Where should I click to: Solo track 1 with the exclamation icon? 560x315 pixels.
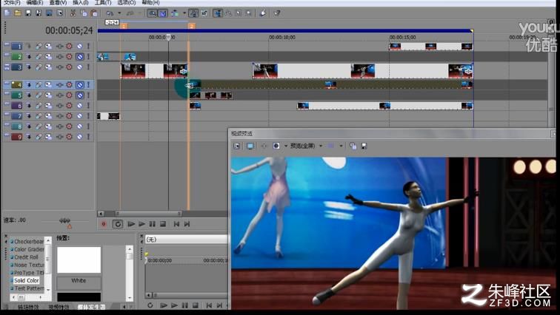(x=88, y=47)
